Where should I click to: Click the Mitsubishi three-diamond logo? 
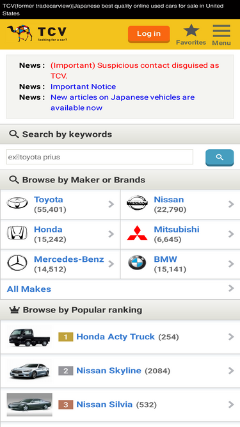(x=137, y=233)
